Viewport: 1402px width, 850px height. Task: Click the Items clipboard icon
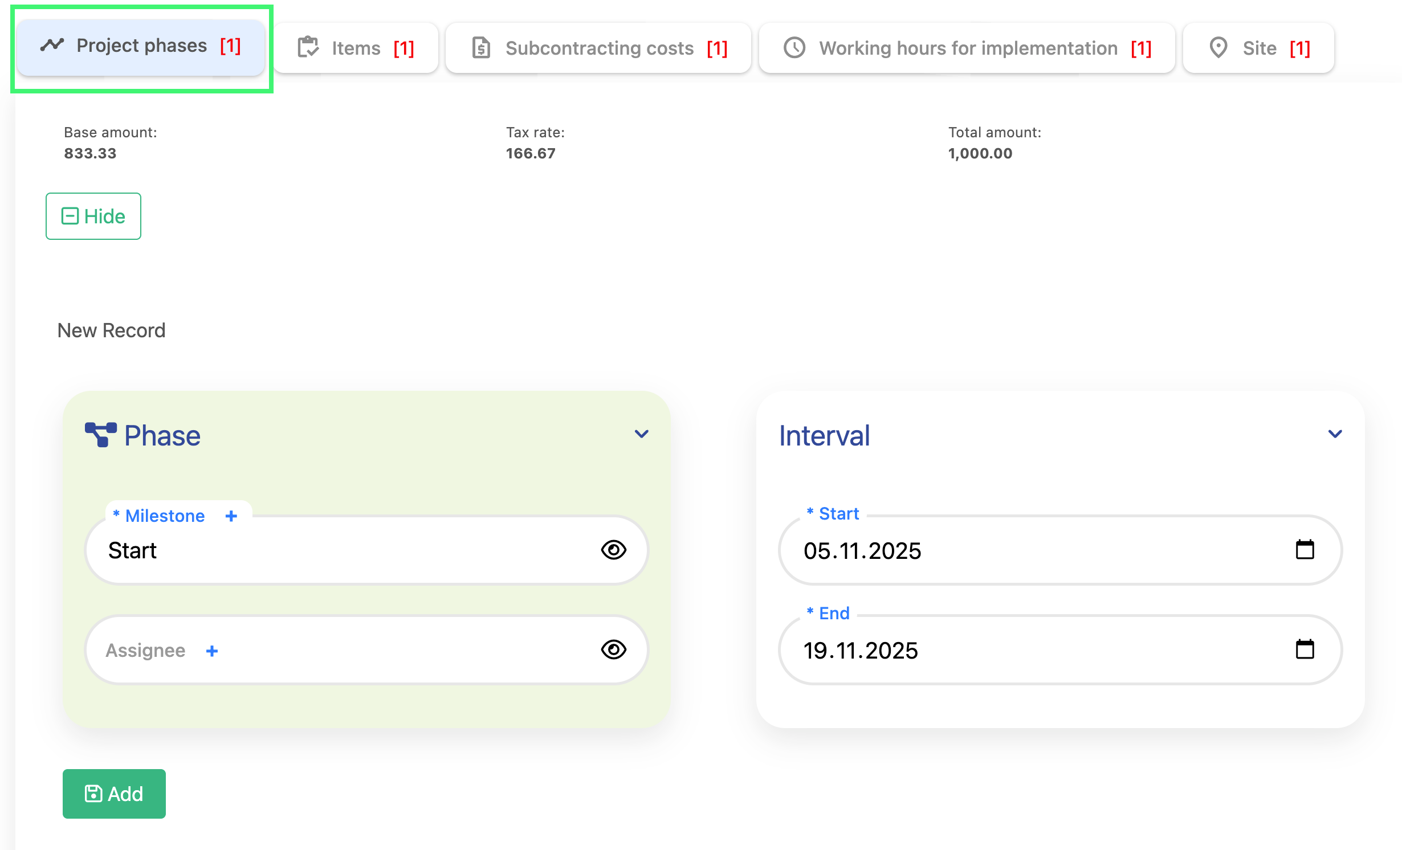click(307, 47)
